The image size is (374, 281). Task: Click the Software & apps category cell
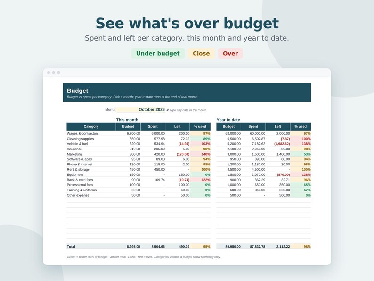point(91,159)
